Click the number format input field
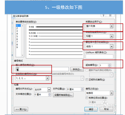 (x=42, y=69)
